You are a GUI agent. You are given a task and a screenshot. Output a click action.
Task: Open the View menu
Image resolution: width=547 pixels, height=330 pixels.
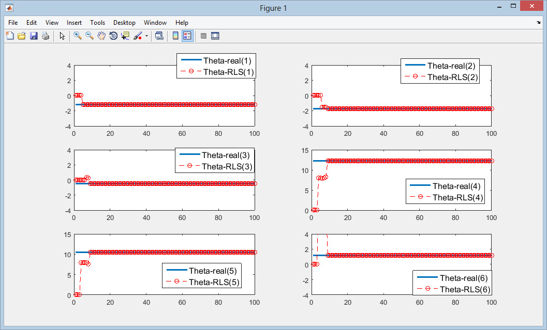[x=52, y=23]
